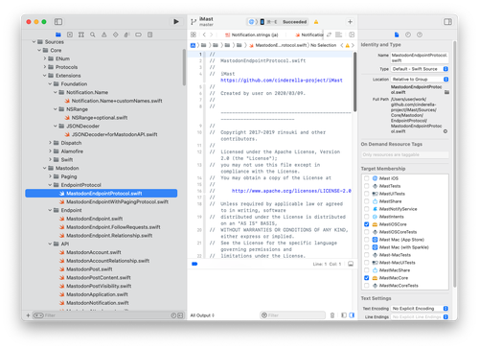Select NSRange+optional.swift file

point(100,118)
